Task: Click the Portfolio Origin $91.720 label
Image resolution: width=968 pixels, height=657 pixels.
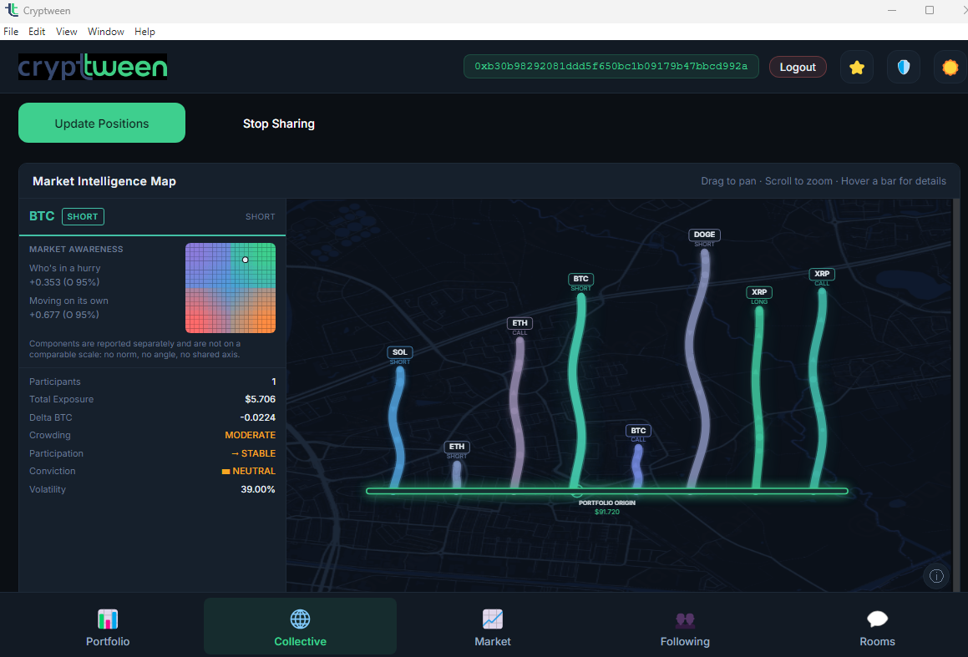Action: [607, 507]
